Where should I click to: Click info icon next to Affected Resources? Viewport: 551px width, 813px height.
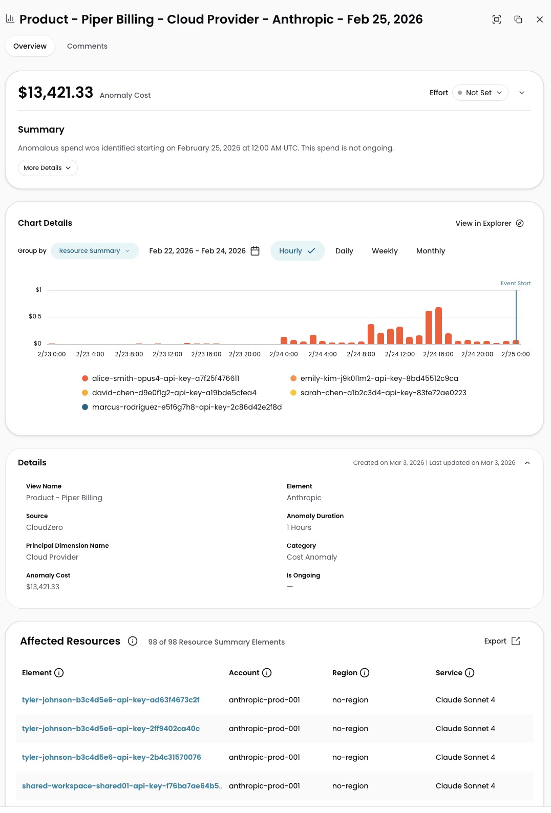pos(133,641)
